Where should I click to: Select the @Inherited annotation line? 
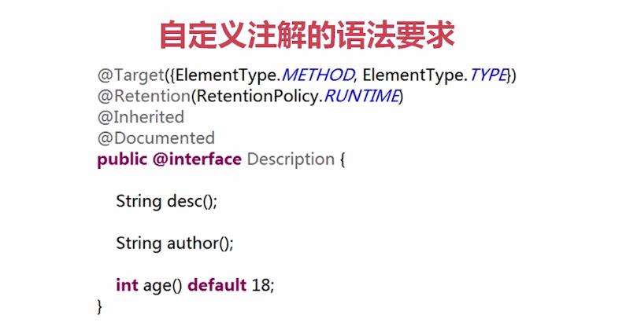(x=140, y=117)
